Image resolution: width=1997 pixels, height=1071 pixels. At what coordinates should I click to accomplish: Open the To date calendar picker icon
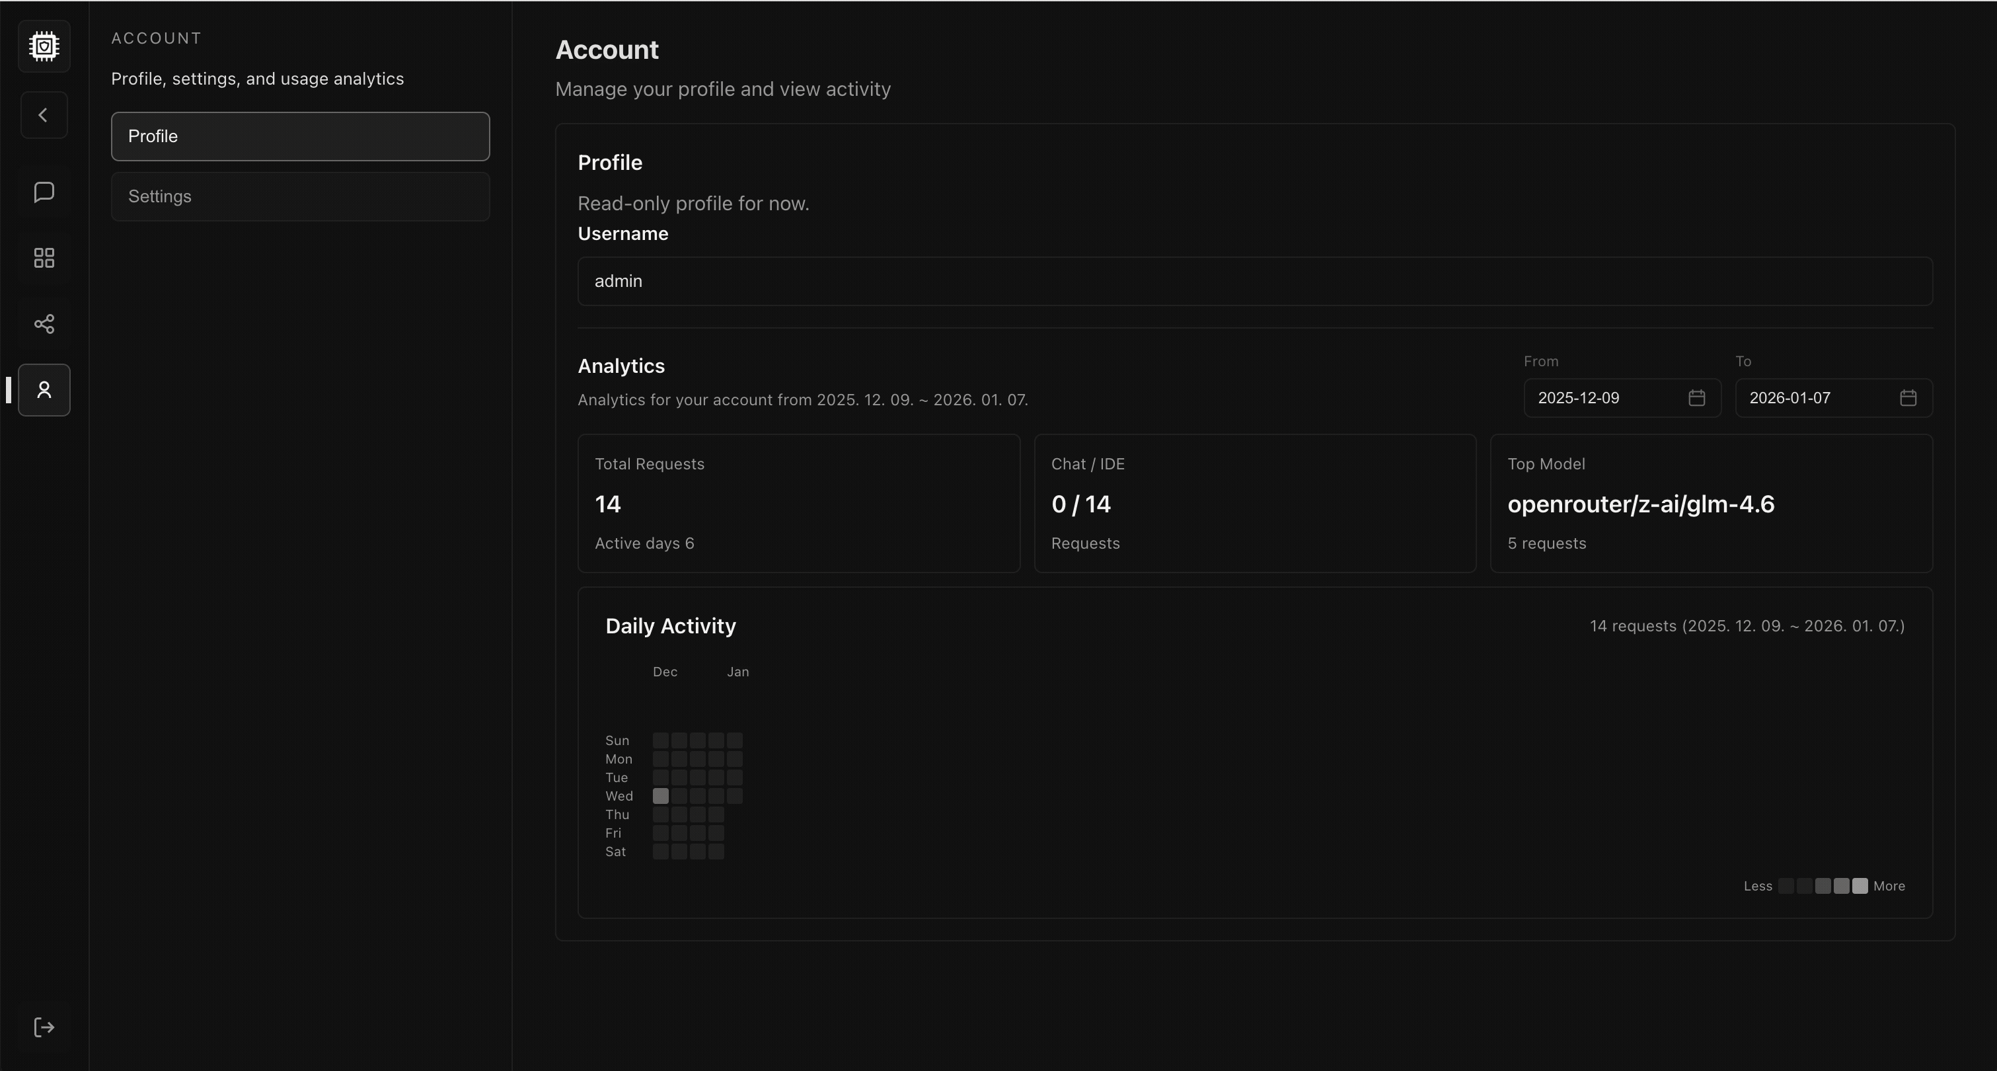1908,398
